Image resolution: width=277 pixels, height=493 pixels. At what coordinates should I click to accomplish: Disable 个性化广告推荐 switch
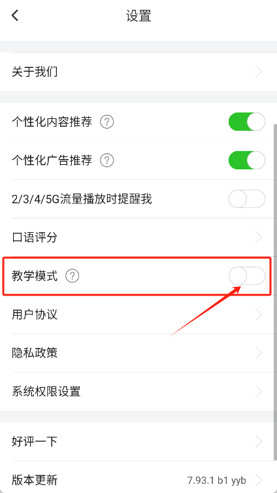(x=247, y=160)
